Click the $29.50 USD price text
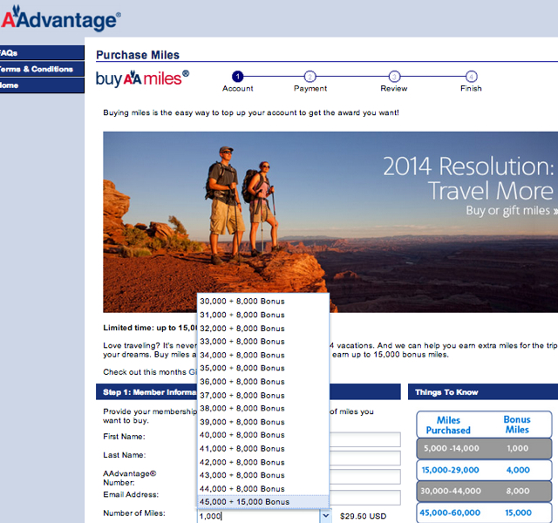The width and height of the screenshot is (558, 523). coord(363,516)
